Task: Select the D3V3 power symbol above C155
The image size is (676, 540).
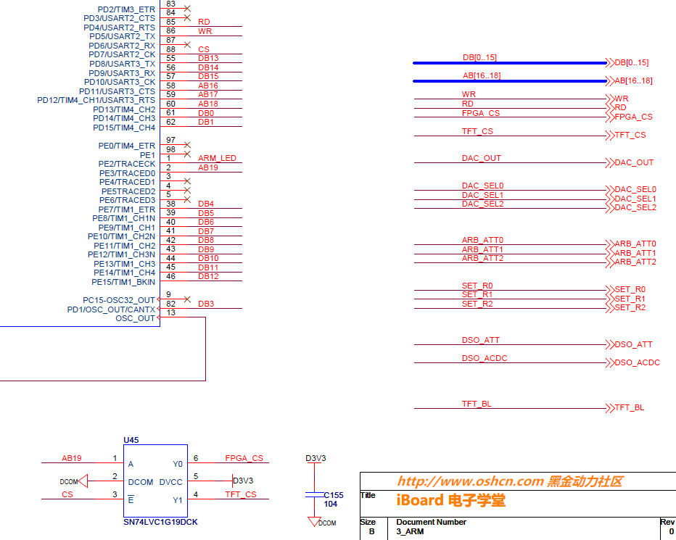Action: click(315, 463)
